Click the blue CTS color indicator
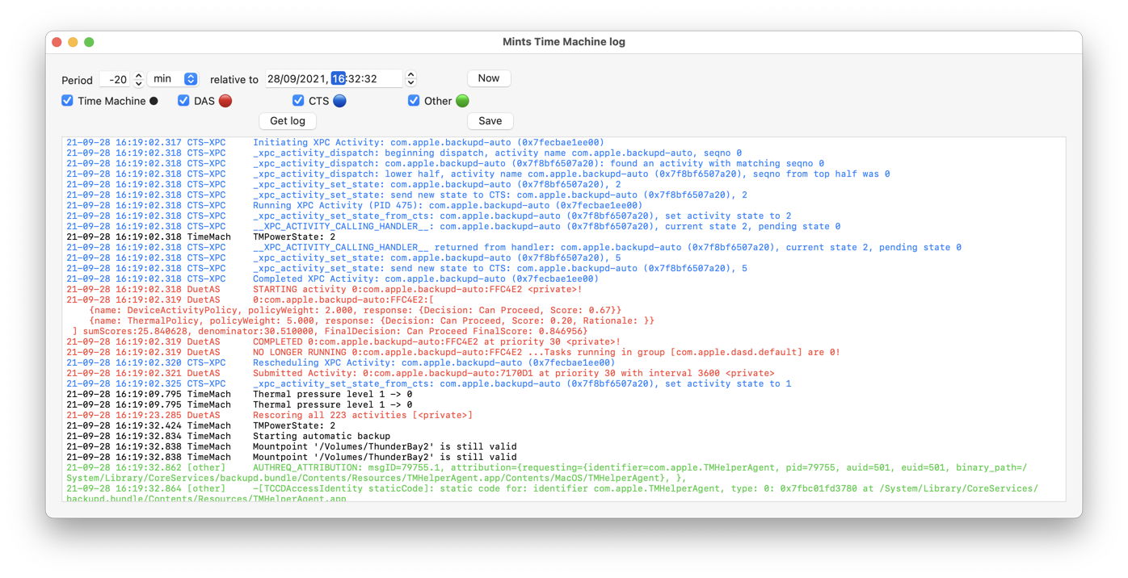 [x=339, y=101]
